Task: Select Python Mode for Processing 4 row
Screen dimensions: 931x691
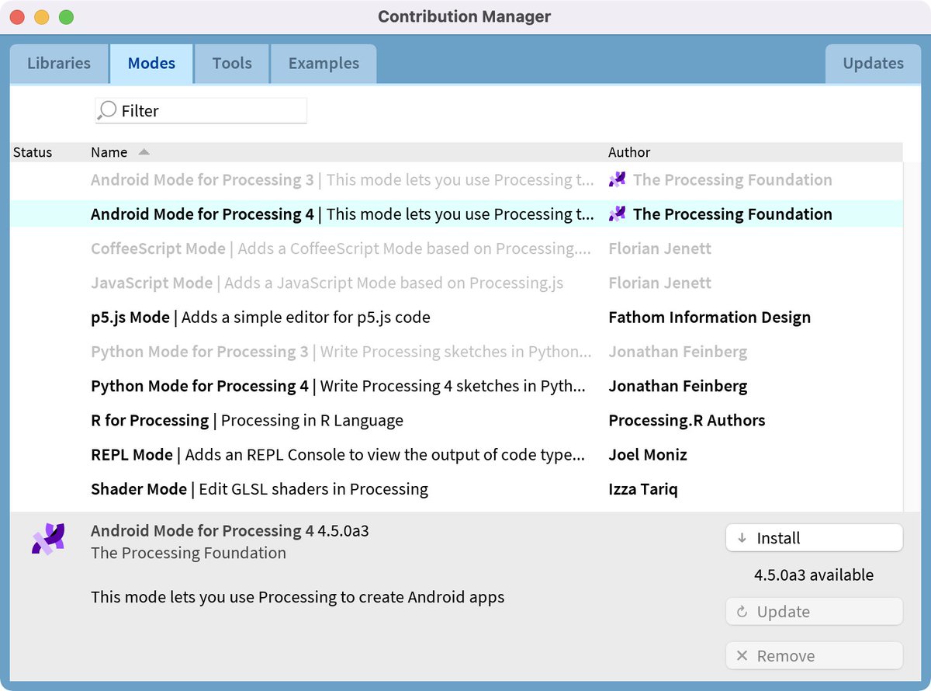Action: click(x=457, y=386)
